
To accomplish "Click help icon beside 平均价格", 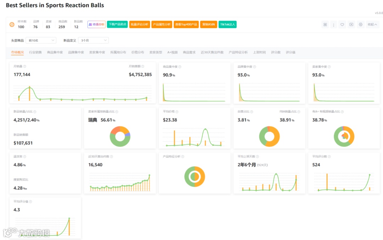I will coord(177,112).
